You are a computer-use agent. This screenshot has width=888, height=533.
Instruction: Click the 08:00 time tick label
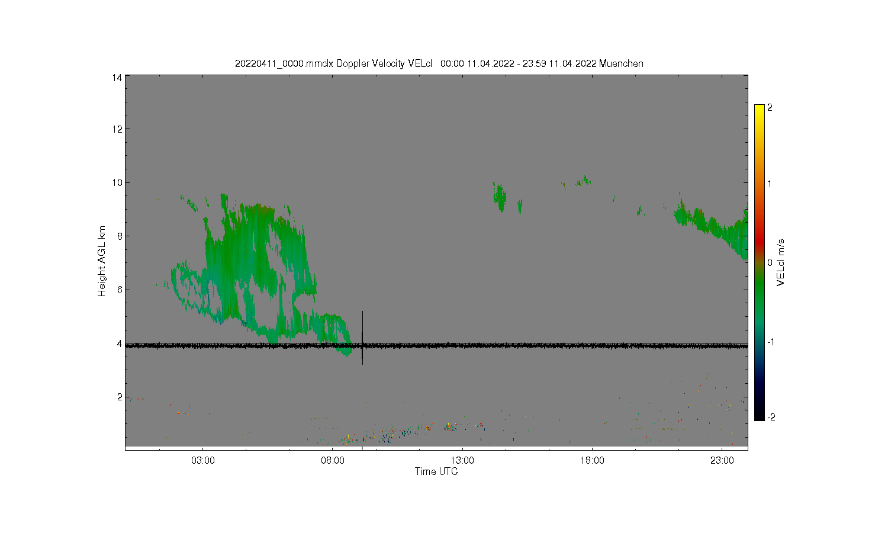333,460
